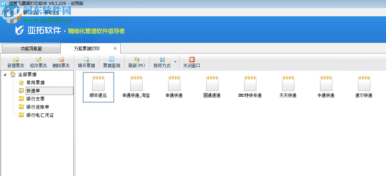Image resolution: width=386 pixels, height=176 pixels.
Task: Click the 新增票夹 toolbar icon
Action: click(x=16, y=59)
